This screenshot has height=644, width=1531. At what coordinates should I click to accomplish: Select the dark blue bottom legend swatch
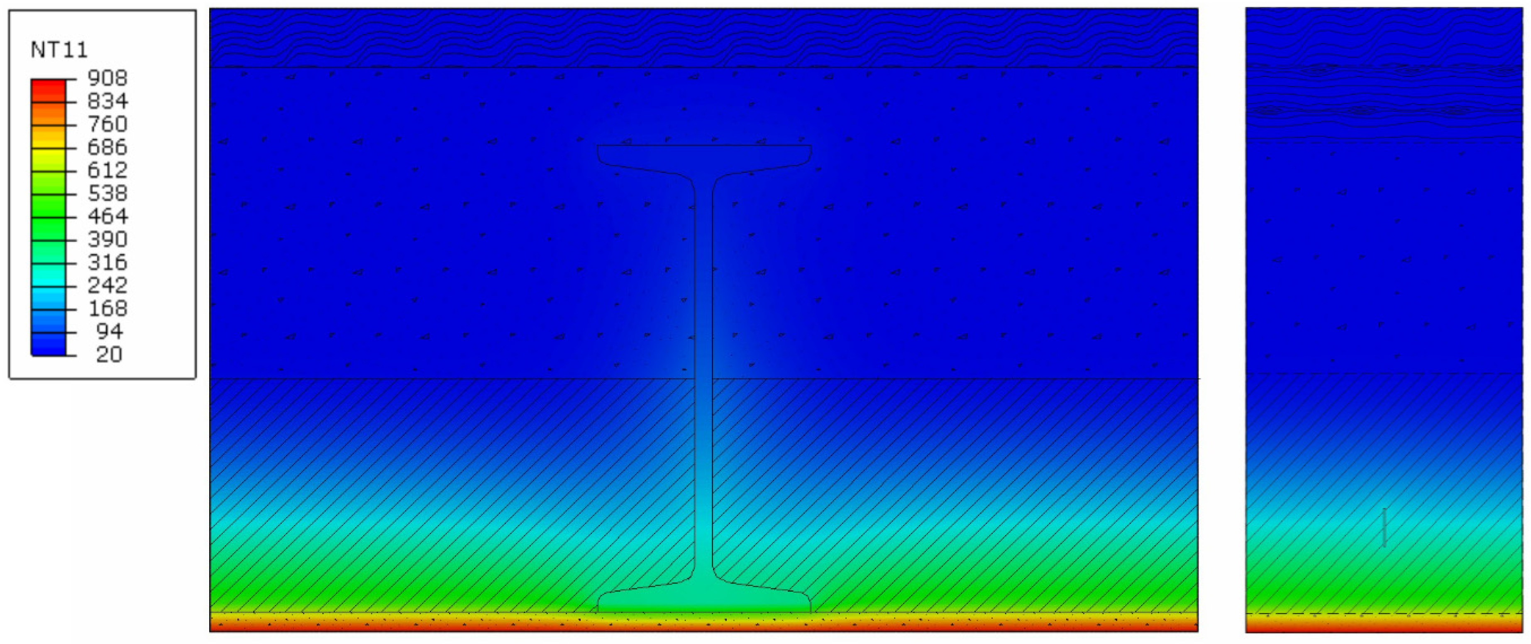(x=48, y=345)
